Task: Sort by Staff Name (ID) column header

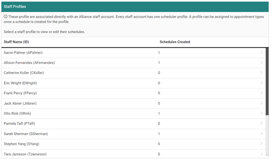Action: tap(16, 42)
